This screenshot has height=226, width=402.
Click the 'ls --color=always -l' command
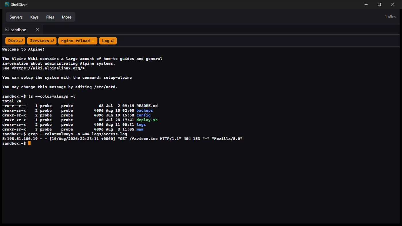52,96
